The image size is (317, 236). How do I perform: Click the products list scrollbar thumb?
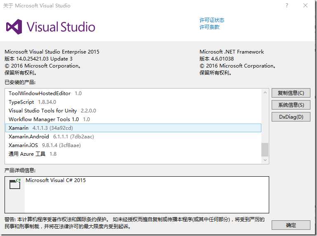point(265,150)
